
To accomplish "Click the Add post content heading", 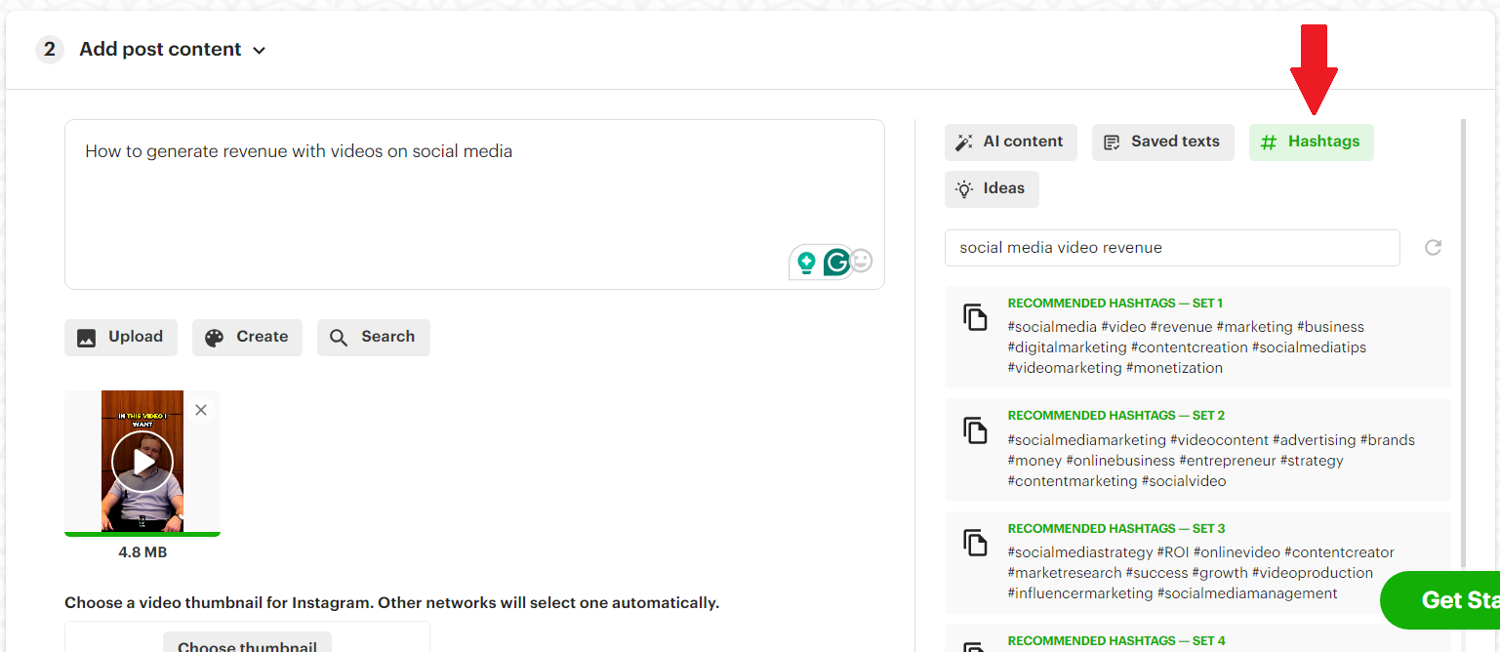I will [160, 50].
